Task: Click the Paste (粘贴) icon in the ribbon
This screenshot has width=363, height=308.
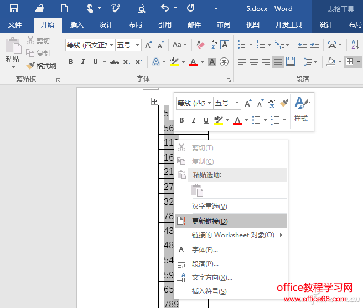Action: point(13,51)
